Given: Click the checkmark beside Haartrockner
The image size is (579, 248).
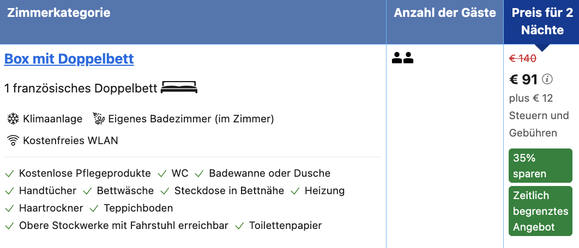Looking at the screenshot, I should click(10, 209).
